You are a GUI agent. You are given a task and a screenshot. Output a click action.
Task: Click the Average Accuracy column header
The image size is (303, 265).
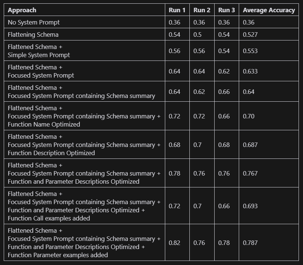coord(268,10)
